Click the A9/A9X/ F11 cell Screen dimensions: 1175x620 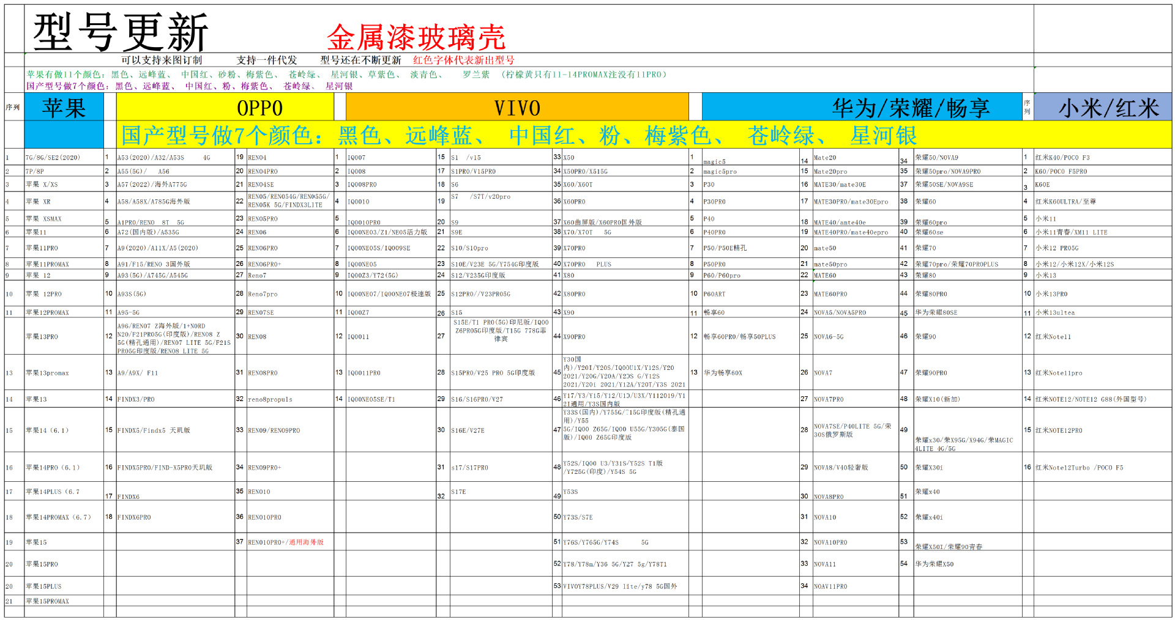[176, 372]
